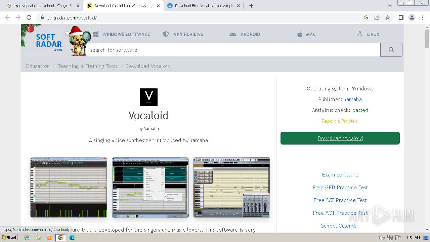Open the School Calendar link
This screenshot has width=430, height=242.
(x=340, y=226)
